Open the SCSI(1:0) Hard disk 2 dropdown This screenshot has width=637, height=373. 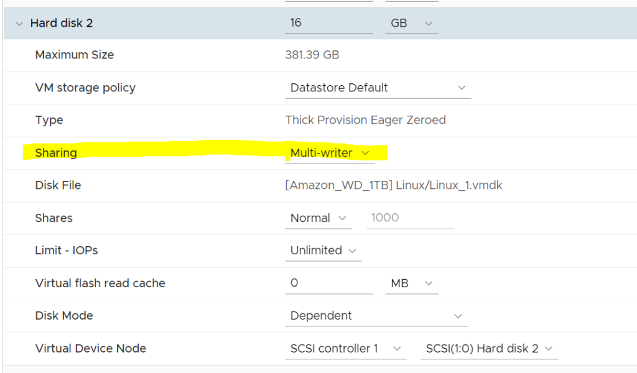488,349
